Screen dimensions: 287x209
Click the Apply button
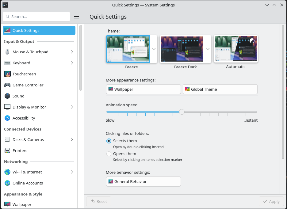pyautogui.click(x=271, y=202)
